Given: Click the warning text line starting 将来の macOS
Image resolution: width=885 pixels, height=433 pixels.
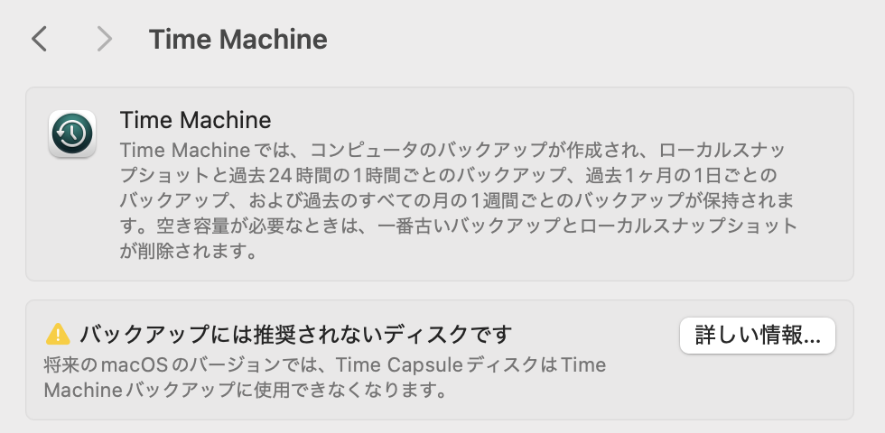Looking at the screenshot, I should (325, 364).
